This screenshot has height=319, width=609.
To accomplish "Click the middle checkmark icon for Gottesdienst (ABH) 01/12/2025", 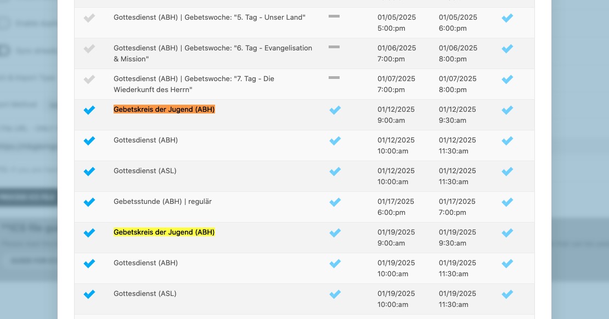I will coord(335,140).
